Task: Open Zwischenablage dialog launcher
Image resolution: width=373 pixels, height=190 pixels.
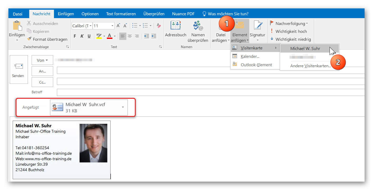Action: click(68, 47)
